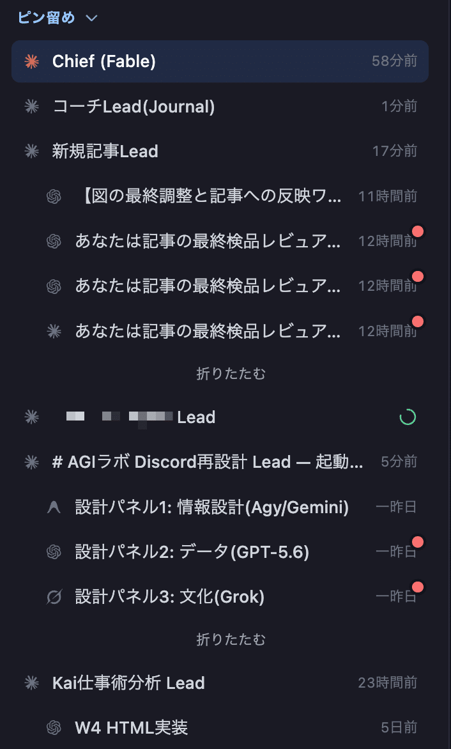Click the OpenAI icon beside 【図の最終調整と記事への反映ワ…
Image resolution: width=451 pixels, height=749 pixels.
coord(54,196)
